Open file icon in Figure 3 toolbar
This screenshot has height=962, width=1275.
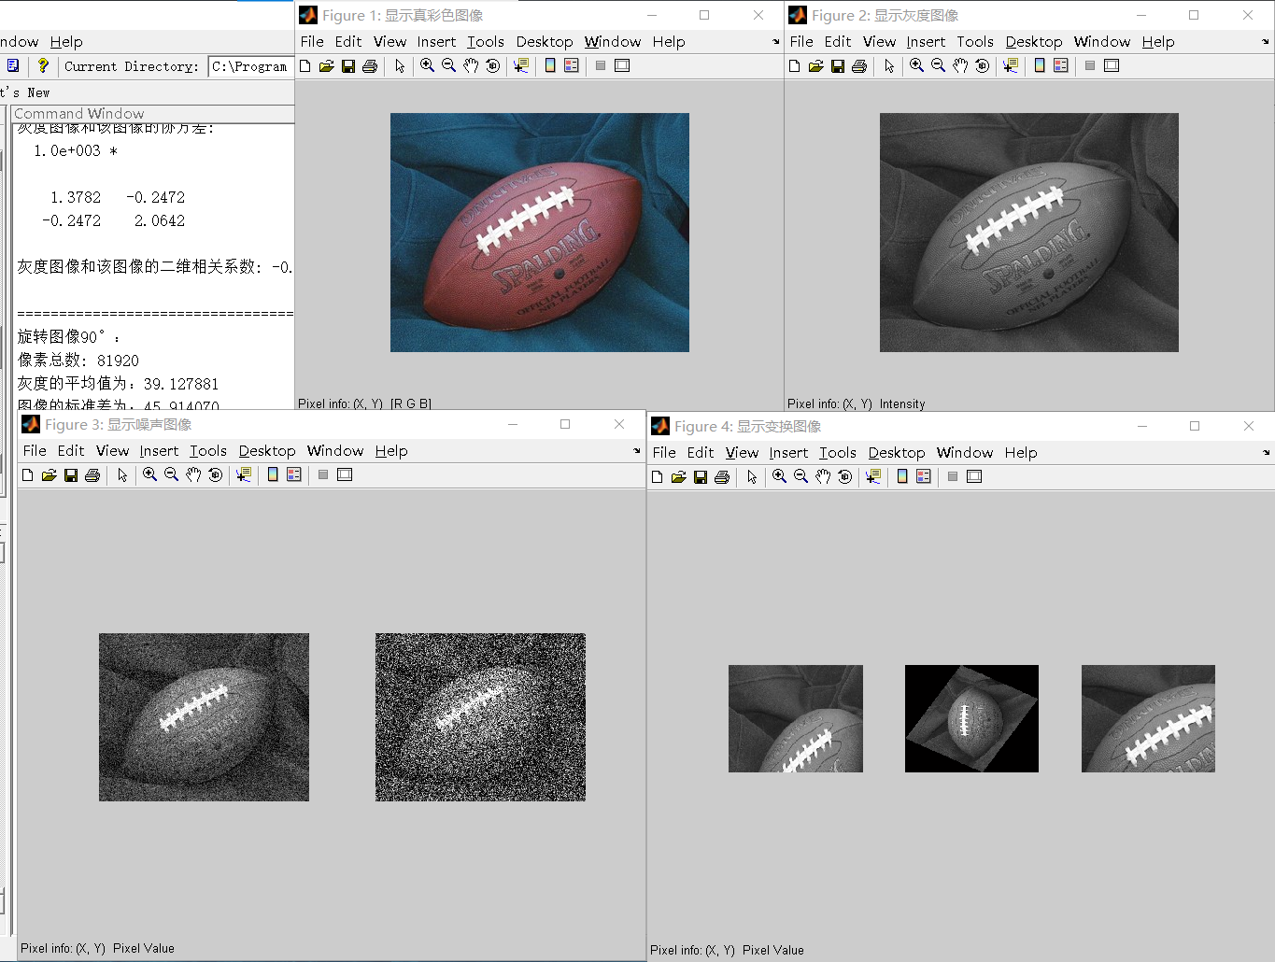49,475
